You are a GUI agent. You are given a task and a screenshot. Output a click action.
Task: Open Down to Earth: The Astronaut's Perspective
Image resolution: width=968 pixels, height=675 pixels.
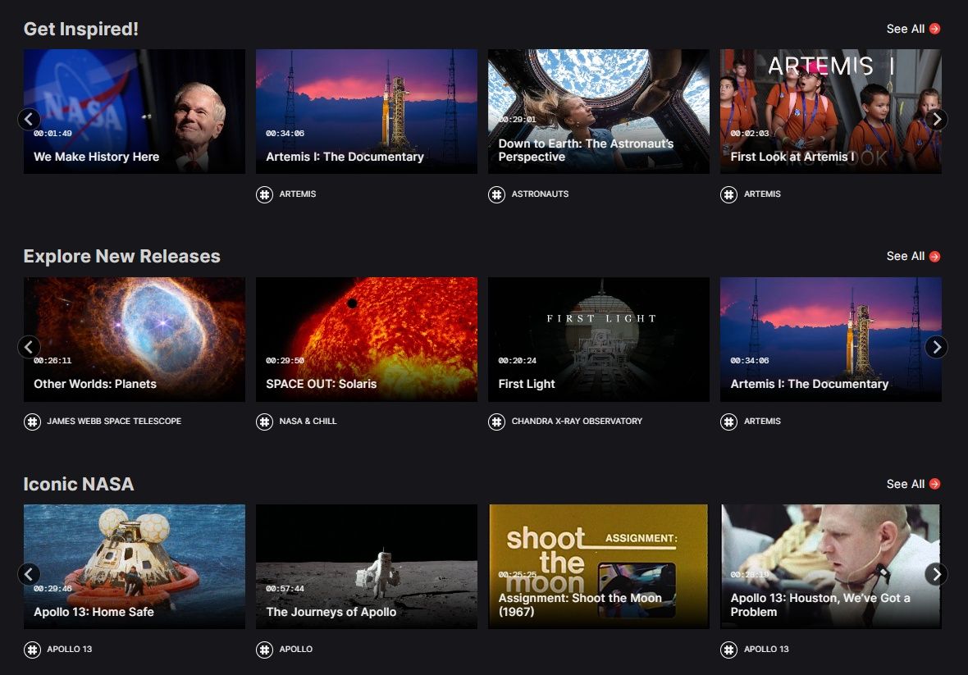pyautogui.click(x=598, y=111)
